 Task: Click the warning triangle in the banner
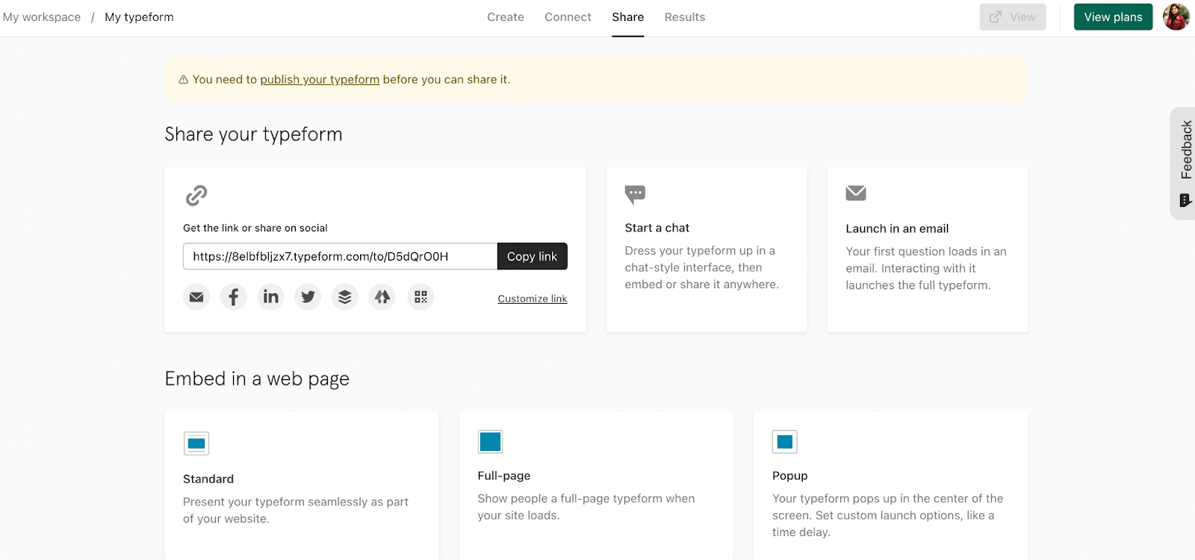pyautogui.click(x=183, y=80)
